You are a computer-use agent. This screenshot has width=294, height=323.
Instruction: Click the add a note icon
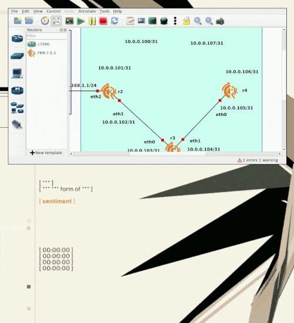coord(130,21)
